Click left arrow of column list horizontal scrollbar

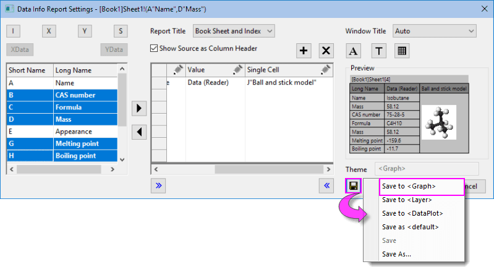(x=12, y=169)
